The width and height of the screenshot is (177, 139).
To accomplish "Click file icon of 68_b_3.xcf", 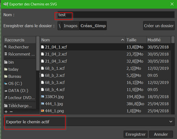I will (x=42, y=82).
